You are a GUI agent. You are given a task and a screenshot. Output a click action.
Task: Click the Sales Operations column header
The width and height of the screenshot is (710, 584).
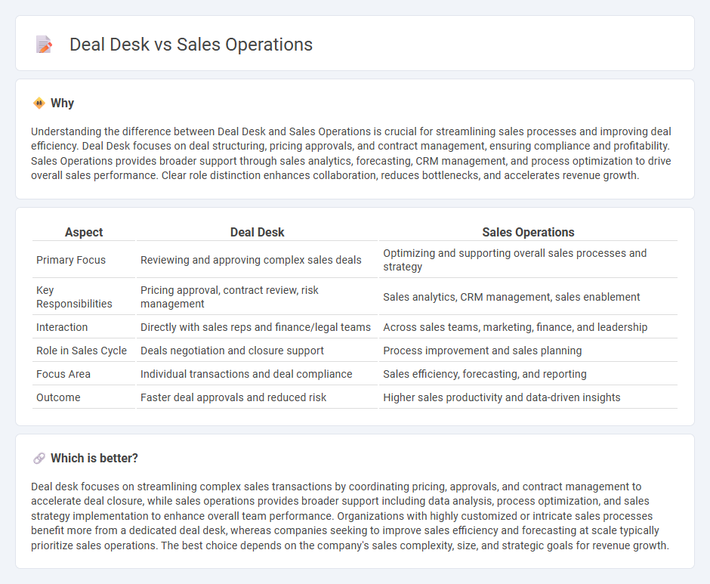click(x=528, y=233)
